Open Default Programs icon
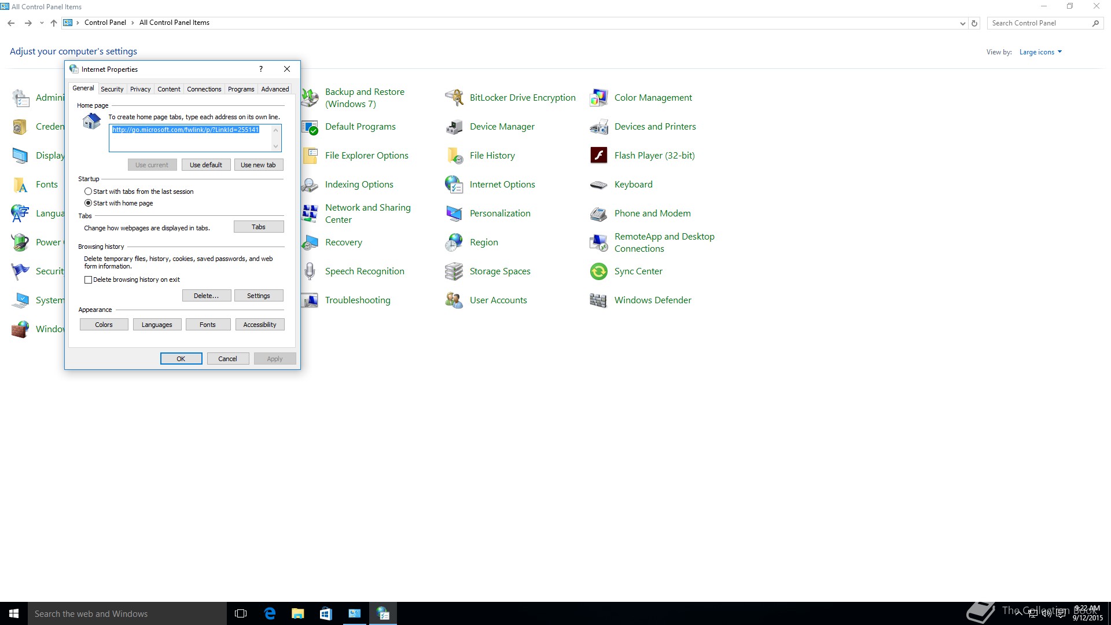Viewport: 1111px width, 625px height. [x=310, y=127]
